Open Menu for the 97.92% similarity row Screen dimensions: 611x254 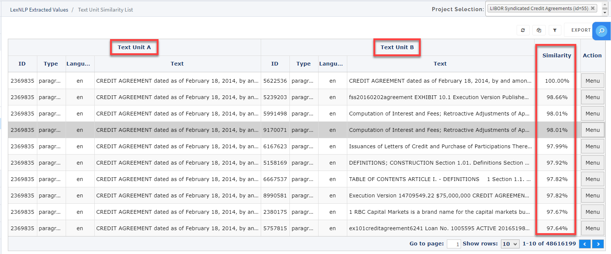(592, 163)
